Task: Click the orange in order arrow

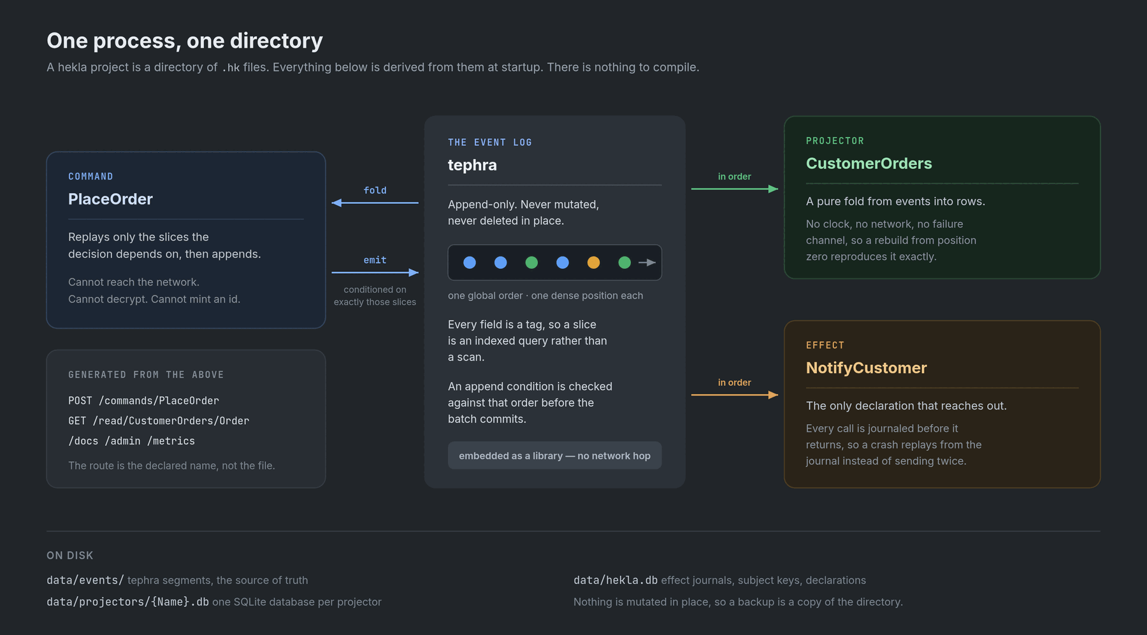Action: click(735, 395)
